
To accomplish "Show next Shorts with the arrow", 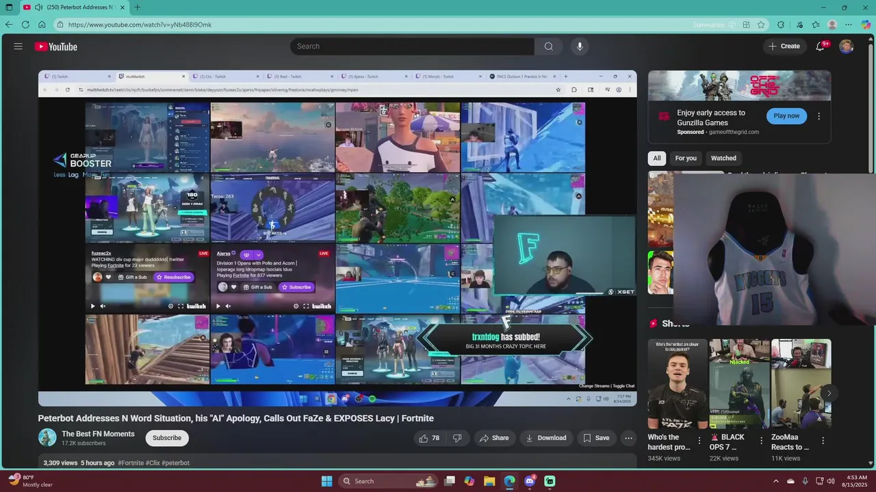I will tap(829, 393).
